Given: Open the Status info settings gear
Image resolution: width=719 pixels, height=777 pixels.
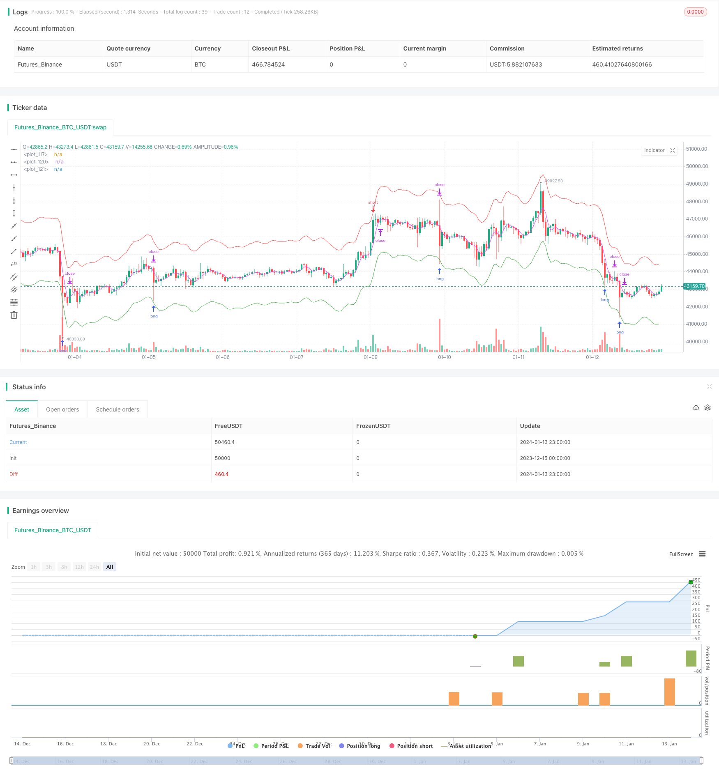Looking at the screenshot, I should point(707,408).
